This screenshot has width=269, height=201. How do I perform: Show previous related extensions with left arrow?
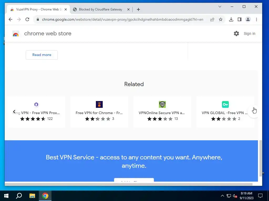click(14, 112)
